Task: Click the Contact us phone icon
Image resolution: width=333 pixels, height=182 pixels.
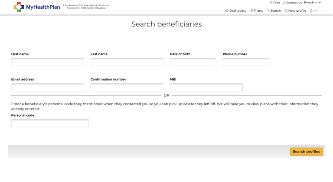Action: click(x=284, y=3)
